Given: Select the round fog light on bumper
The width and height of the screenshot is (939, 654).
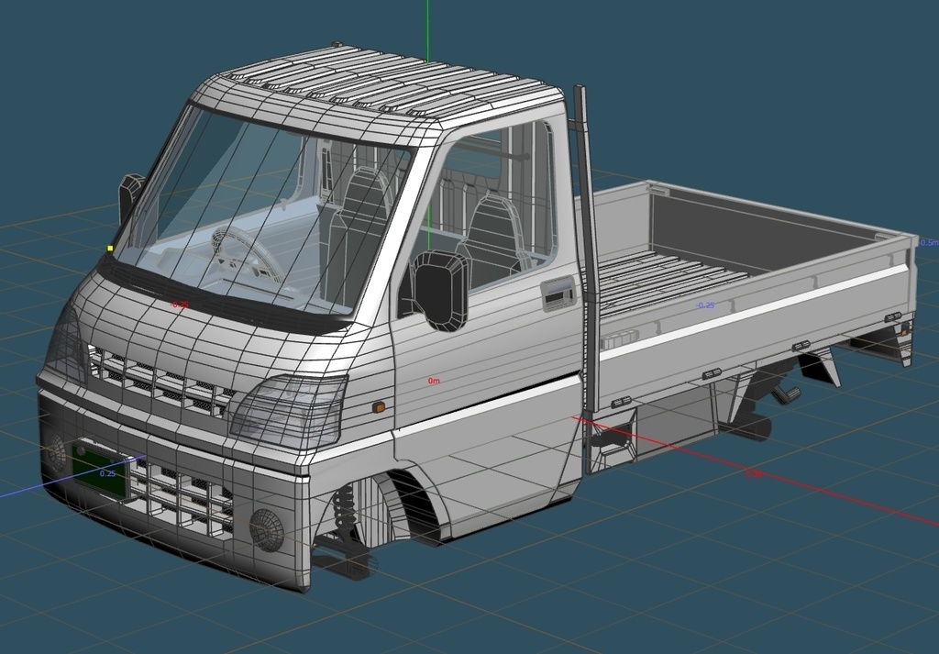Looking at the screenshot, I should pos(267,529).
